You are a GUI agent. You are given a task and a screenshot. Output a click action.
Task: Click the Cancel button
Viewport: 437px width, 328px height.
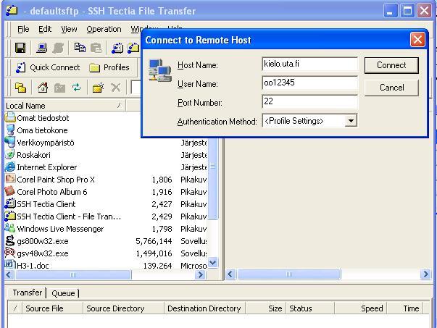click(391, 88)
